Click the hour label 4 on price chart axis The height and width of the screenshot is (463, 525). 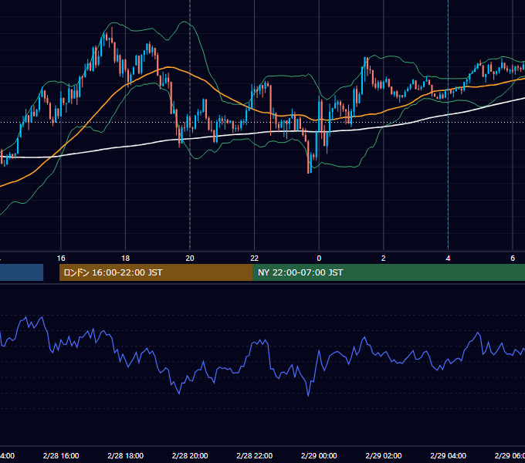coord(448,259)
